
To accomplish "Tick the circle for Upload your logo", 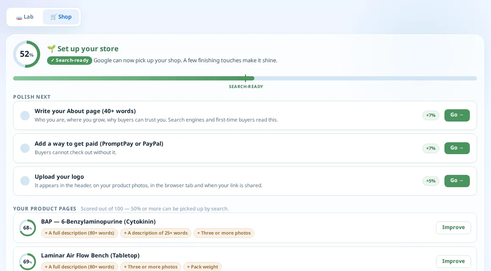I will (x=25, y=181).
